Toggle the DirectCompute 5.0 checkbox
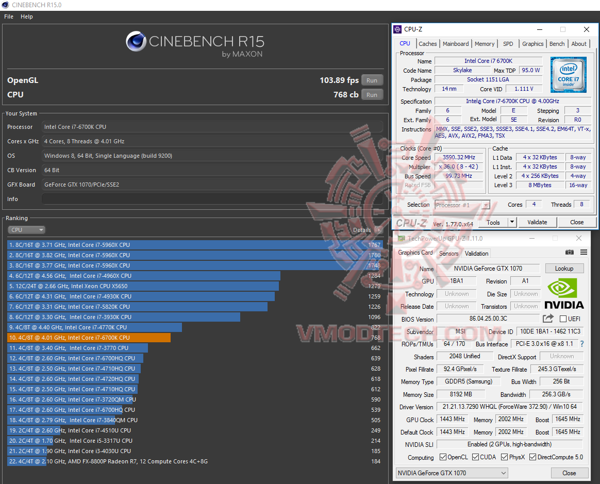This screenshot has height=484, width=600. 532,457
